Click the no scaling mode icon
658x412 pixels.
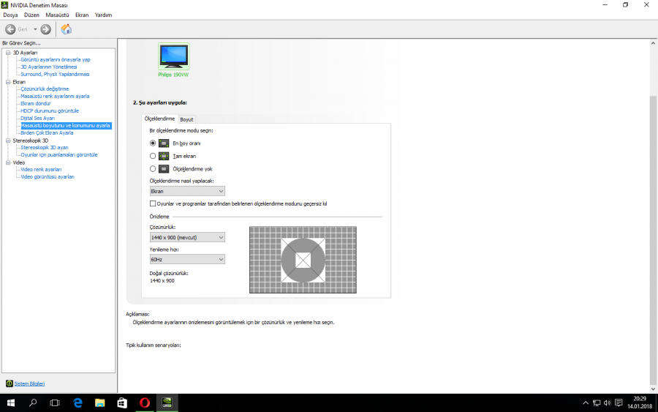(164, 169)
